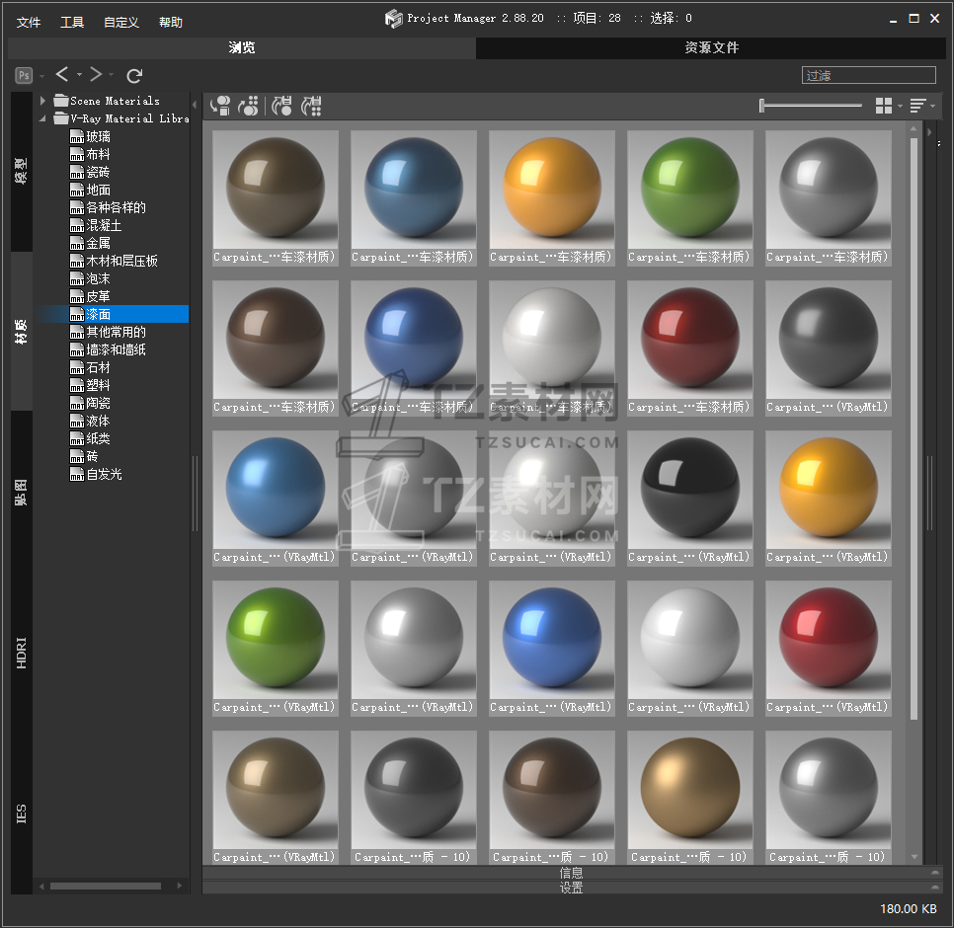Click the third toolbar icon after the separator
The image size is (954, 928).
tap(282, 106)
